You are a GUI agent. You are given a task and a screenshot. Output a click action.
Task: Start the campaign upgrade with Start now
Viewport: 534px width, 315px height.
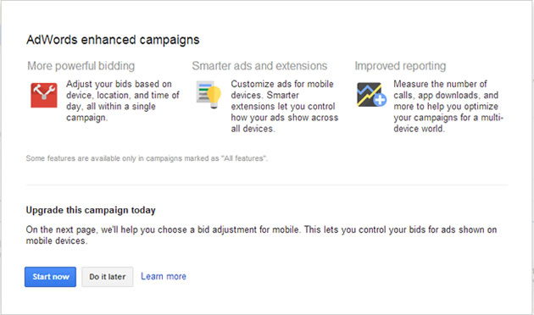click(x=50, y=277)
